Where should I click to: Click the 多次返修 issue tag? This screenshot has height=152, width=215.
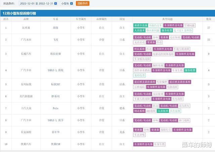[x=175, y=111]
